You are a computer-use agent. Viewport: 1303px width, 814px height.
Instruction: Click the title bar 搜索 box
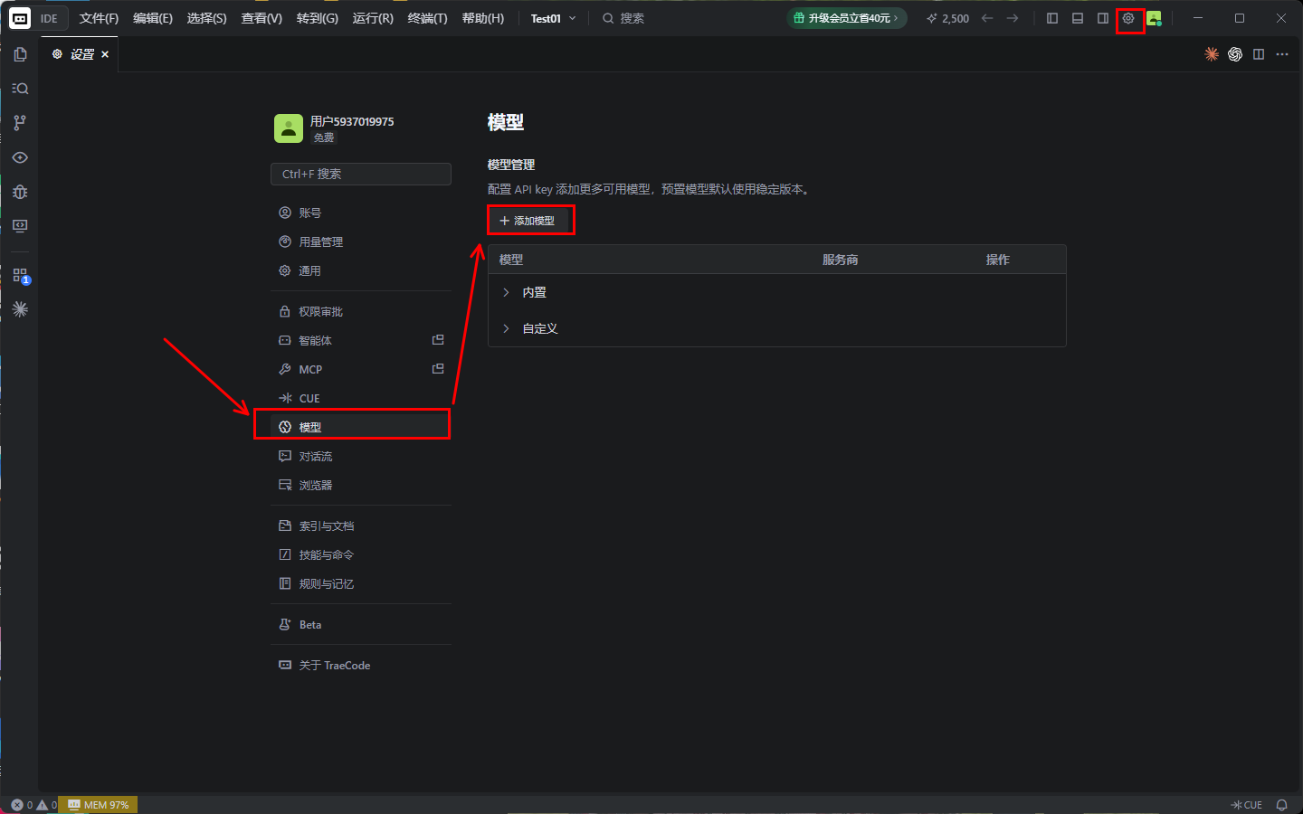(x=623, y=18)
